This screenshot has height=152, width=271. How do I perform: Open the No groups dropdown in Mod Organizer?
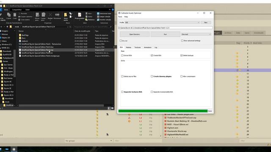(88, 141)
